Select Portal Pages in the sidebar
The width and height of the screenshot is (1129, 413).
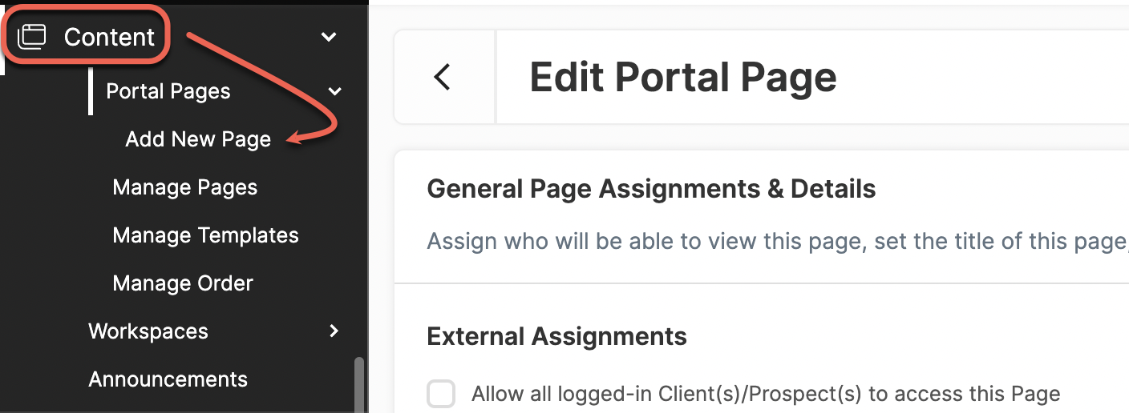pyautogui.click(x=168, y=91)
